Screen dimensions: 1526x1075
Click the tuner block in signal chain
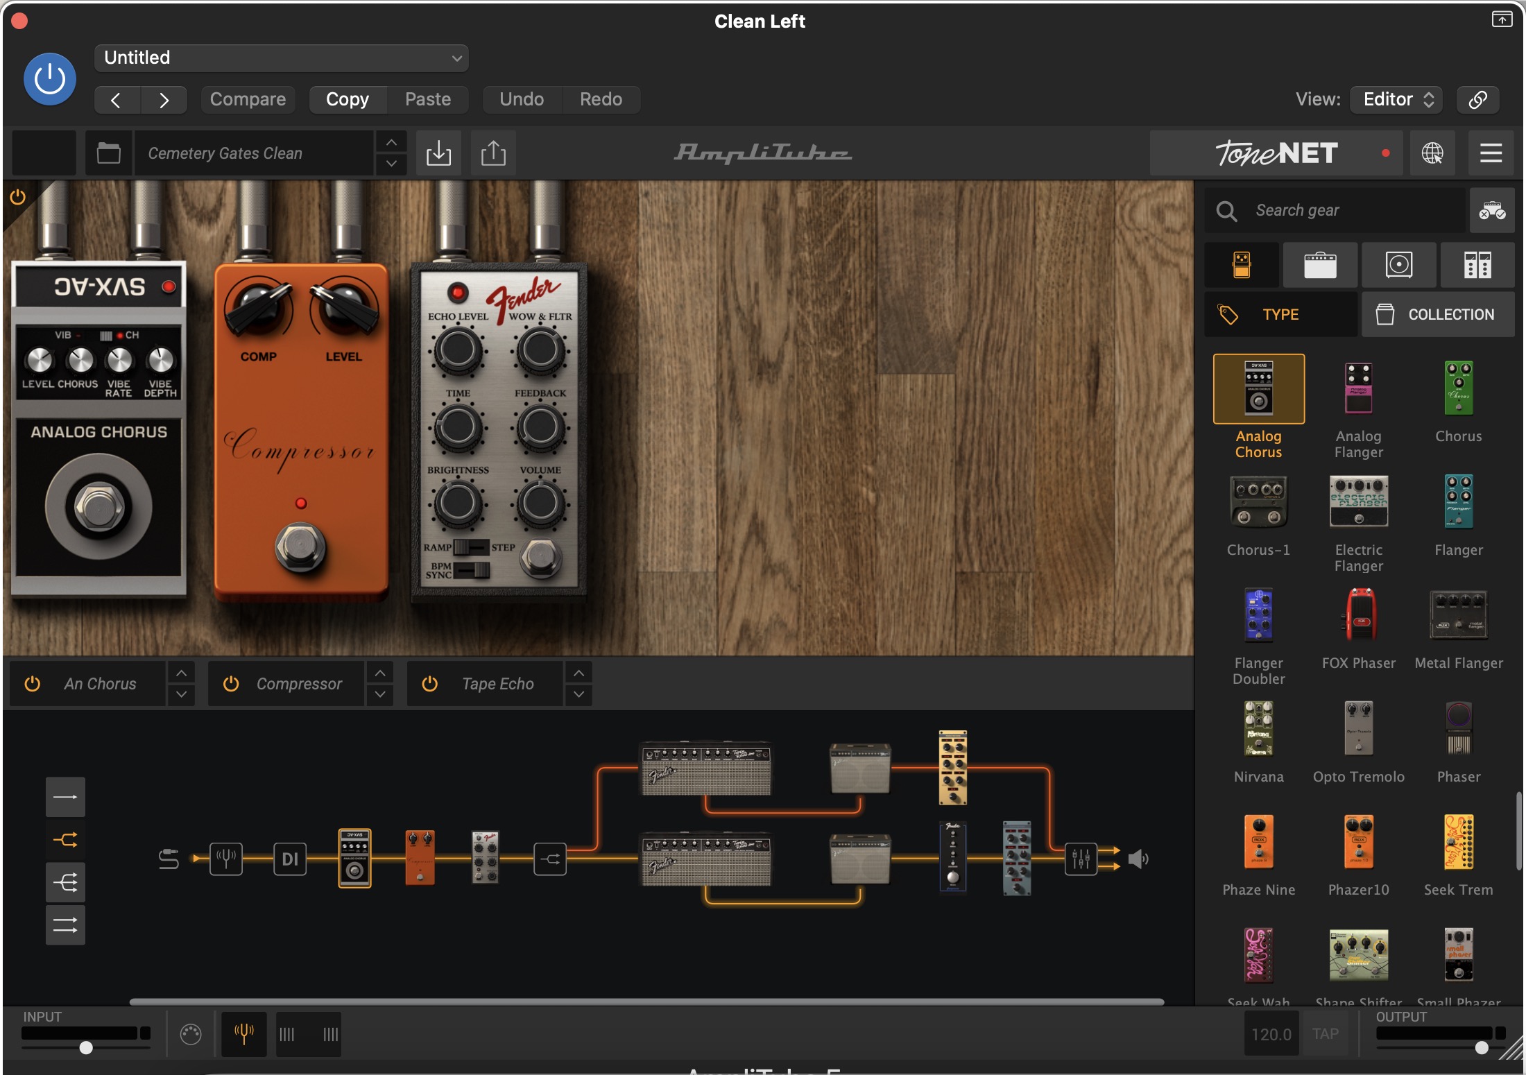(226, 859)
